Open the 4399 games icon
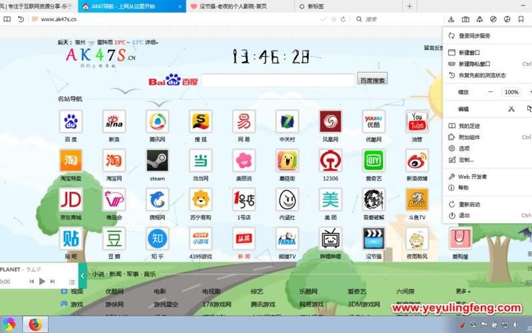Screen dimensions: 532x333 pos(201,238)
